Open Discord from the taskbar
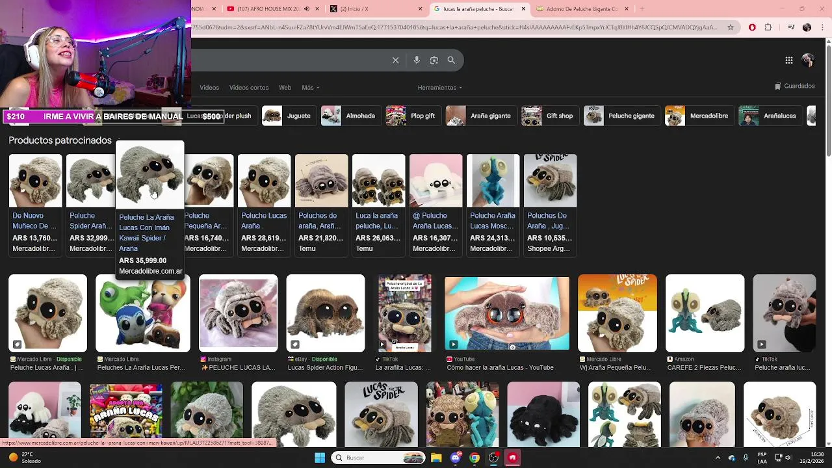The image size is (832, 468). pyautogui.click(x=456, y=458)
